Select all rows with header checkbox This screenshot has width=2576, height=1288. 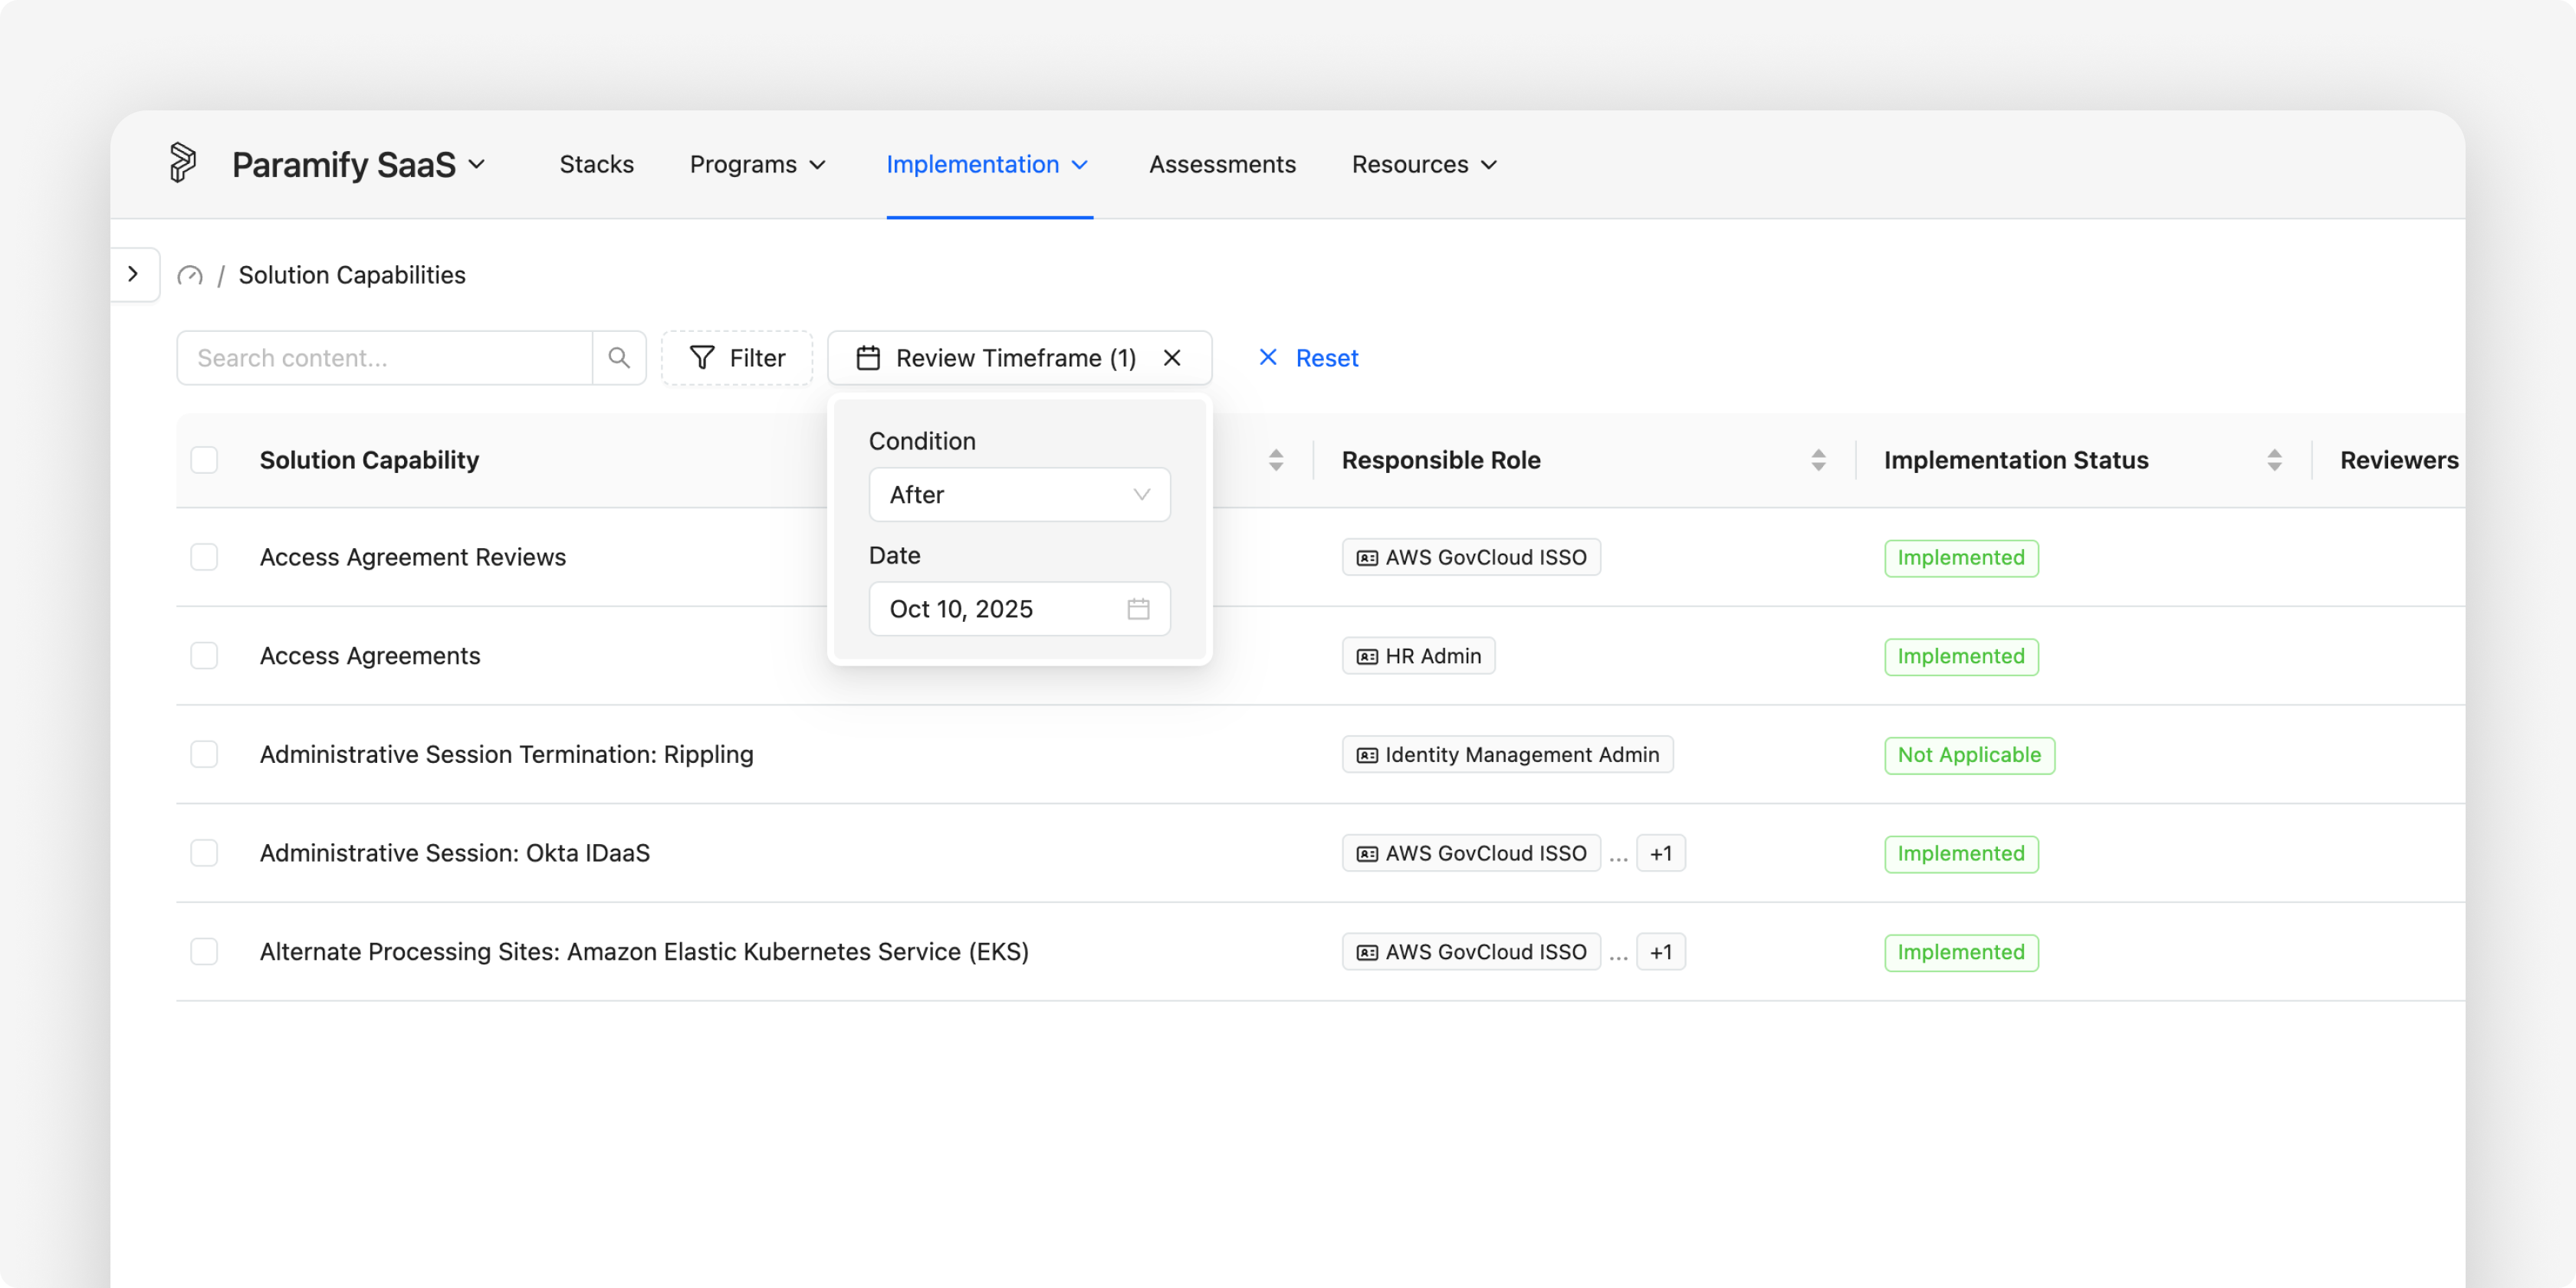pyautogui.click(x=204, y=460)
